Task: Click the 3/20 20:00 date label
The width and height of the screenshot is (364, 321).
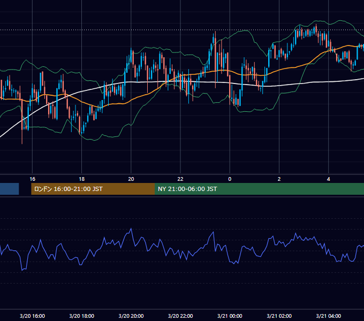Action: [131, 316]
